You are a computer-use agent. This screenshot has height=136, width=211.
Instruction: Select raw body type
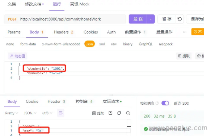pyautogui.click(x=114, y=44)
